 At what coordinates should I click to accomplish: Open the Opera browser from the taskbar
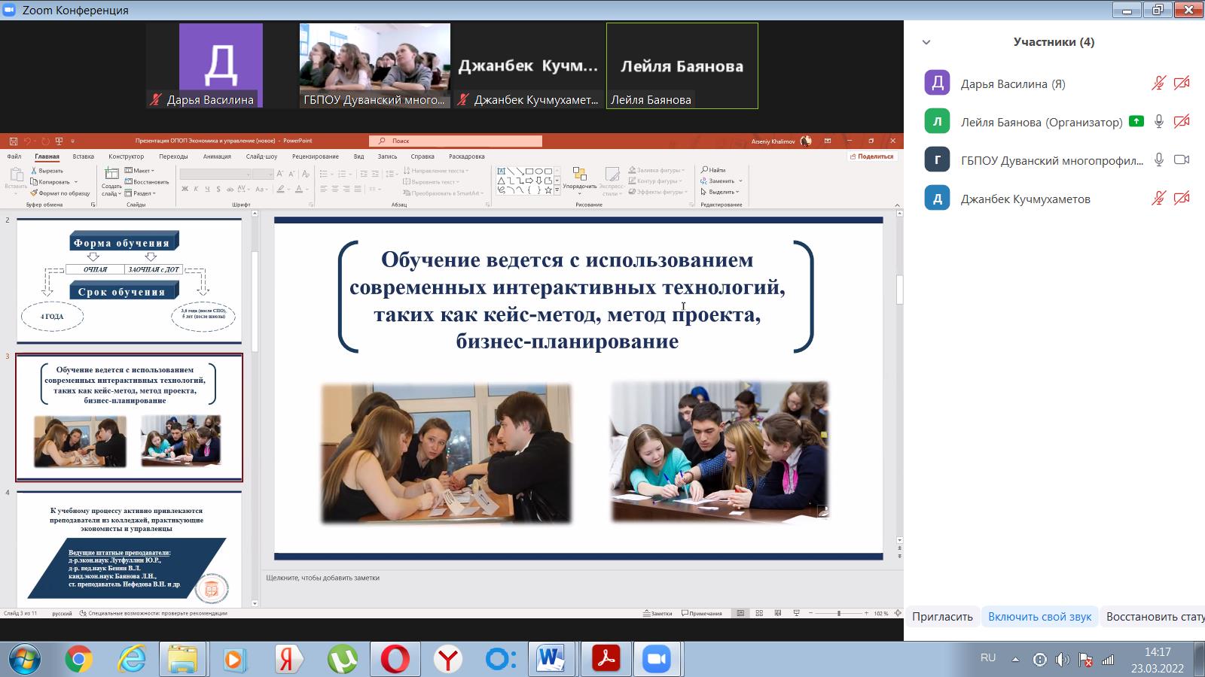(395, 660)
